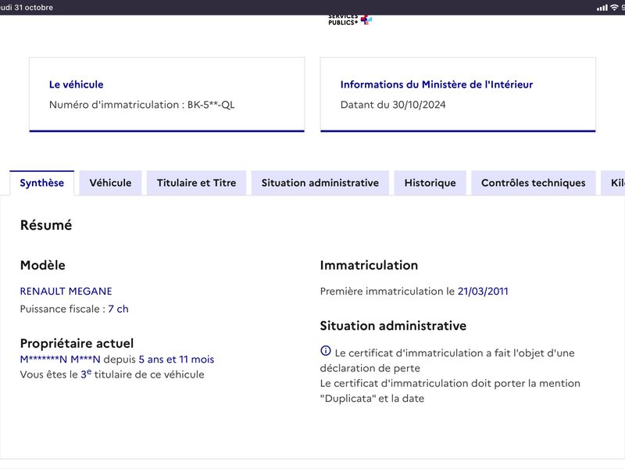Click 'Informations du Ministère de l'Intérieur' heading

coord(437,84)
